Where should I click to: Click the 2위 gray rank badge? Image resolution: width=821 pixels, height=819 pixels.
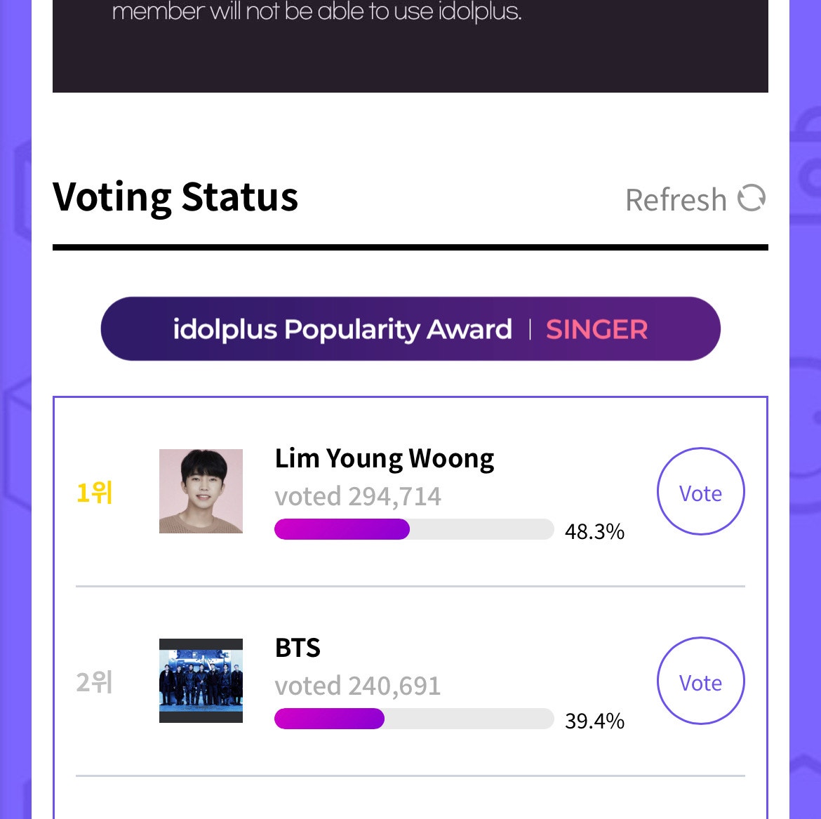[x=95, y=681]
